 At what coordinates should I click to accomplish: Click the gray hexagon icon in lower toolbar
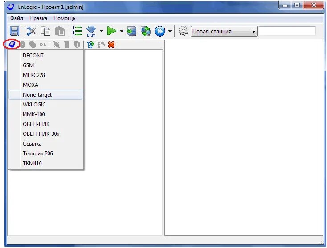click(23, 45)
